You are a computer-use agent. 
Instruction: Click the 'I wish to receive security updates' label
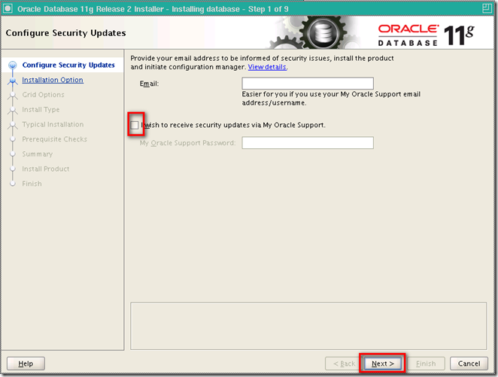(232, 125)
